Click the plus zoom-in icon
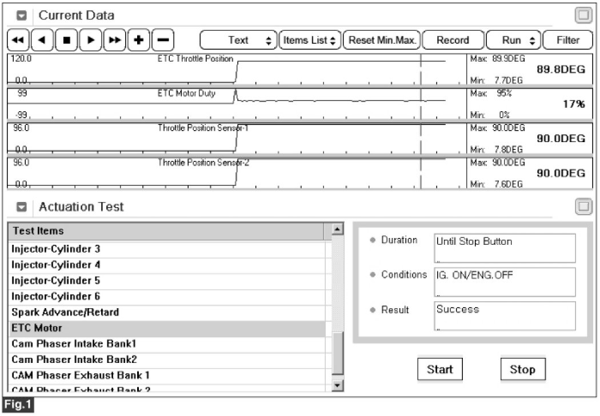This screenshot has height=416, width=600. pyautogui.click(x=139, y=40)
